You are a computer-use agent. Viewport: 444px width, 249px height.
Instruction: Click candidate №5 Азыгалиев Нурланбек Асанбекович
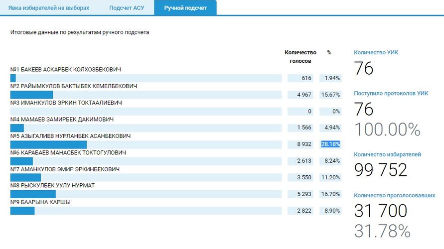(x=70, y=136)
